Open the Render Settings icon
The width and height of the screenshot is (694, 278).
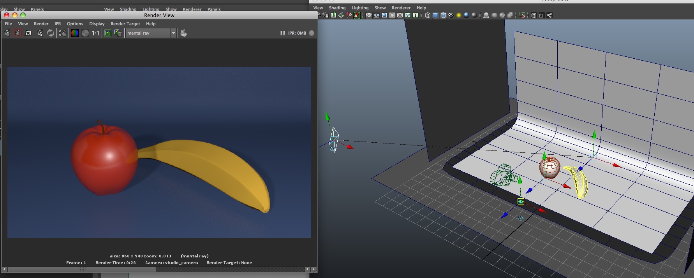point(62,33)
